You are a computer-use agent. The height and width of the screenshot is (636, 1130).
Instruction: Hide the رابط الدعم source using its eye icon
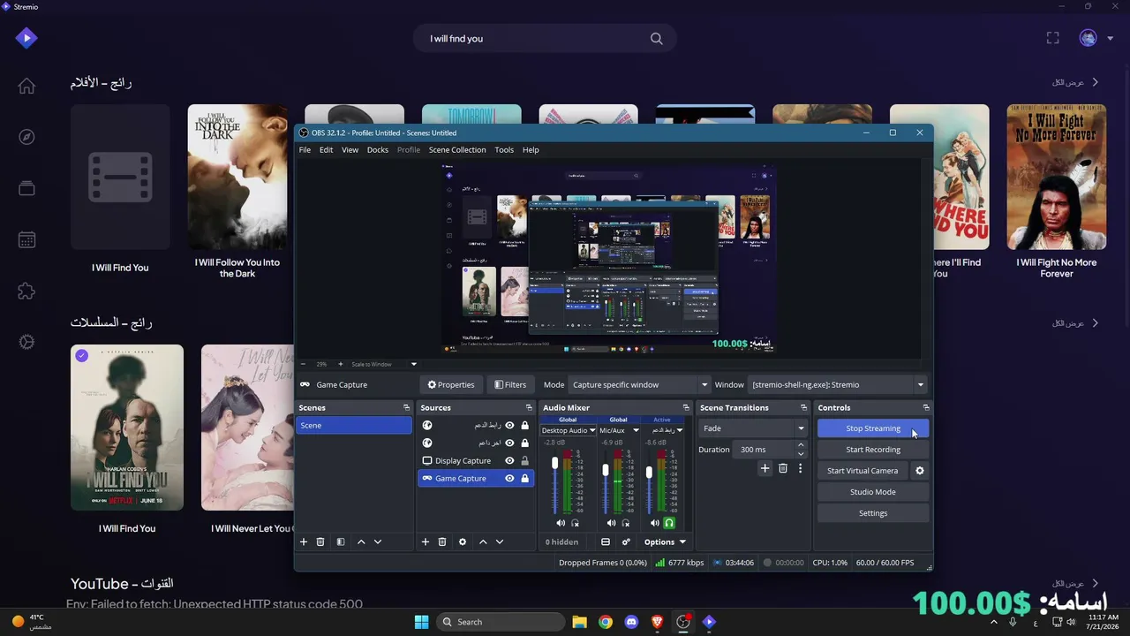tap(509, 425)
